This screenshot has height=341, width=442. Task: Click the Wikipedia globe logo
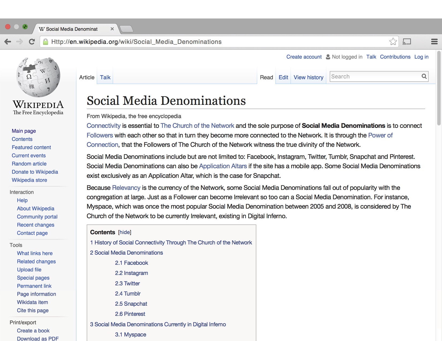[x=38, y=77]
